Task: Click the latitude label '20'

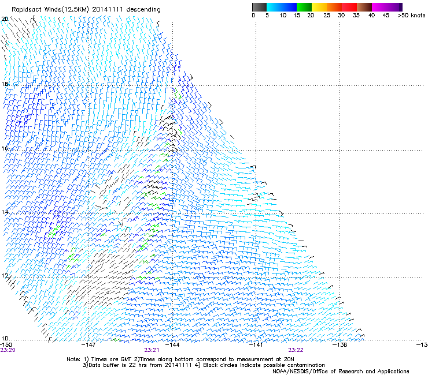Action: tap(5, 19)
